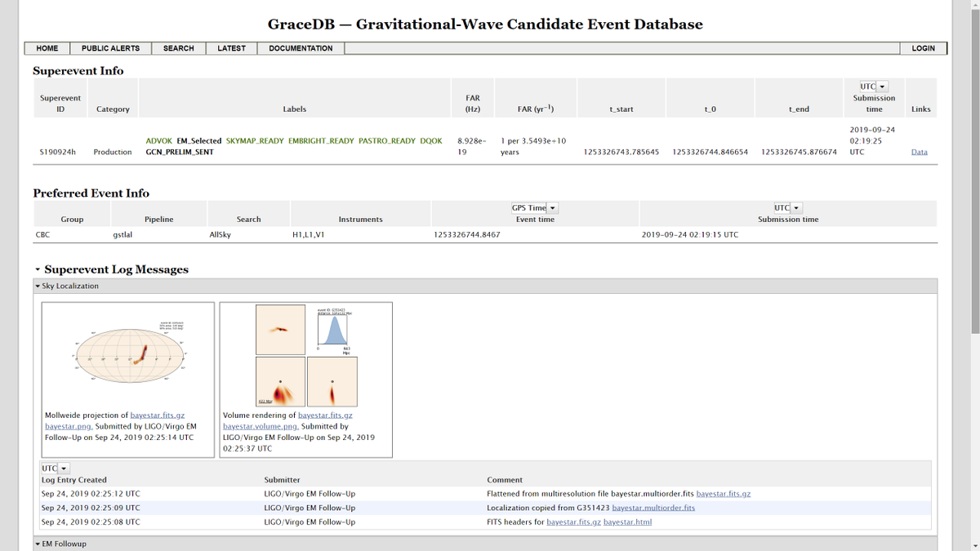This screenshot has height=551, width=980.
Task: Collapse the Sky Localization panel
Action: (x=38, y=287)
